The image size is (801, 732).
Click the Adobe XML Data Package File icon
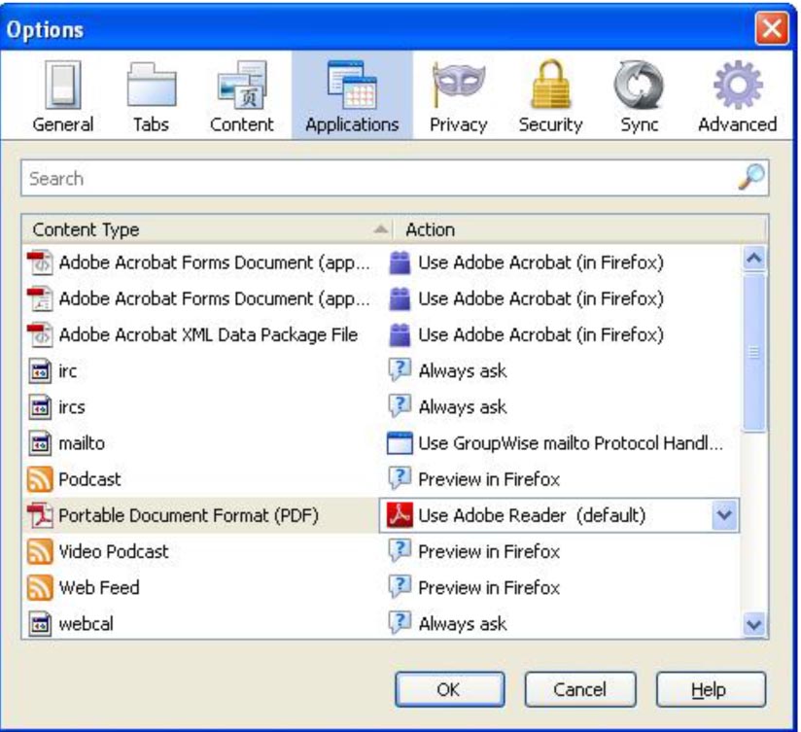40,334
